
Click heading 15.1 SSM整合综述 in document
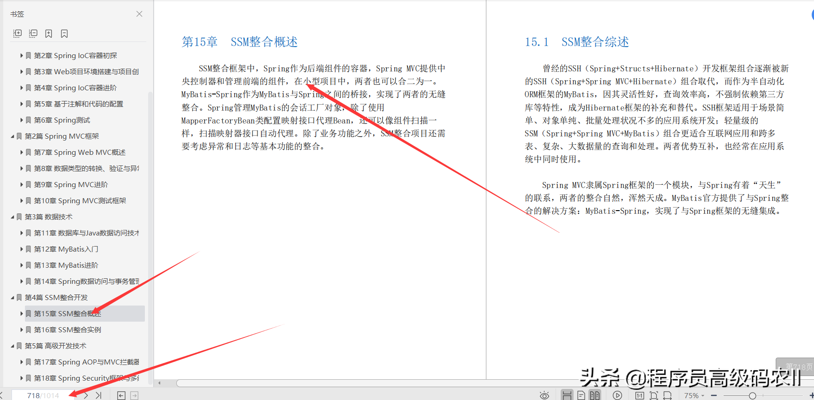coord(577,42)
